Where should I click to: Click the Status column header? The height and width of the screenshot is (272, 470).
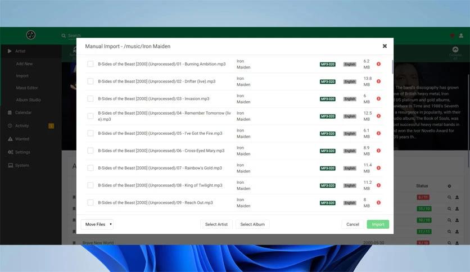422,186
